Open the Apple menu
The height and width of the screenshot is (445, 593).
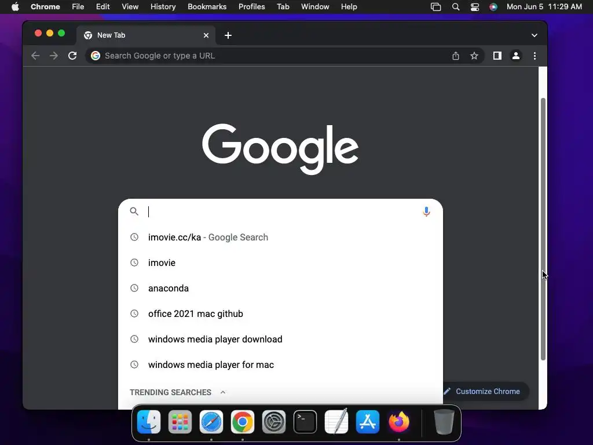click(x=15, y=7)
